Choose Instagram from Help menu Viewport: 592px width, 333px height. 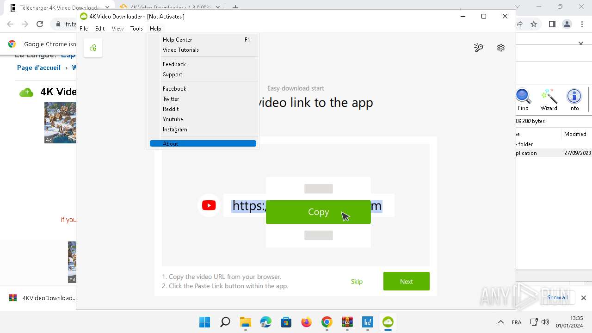tap(203, 129)
